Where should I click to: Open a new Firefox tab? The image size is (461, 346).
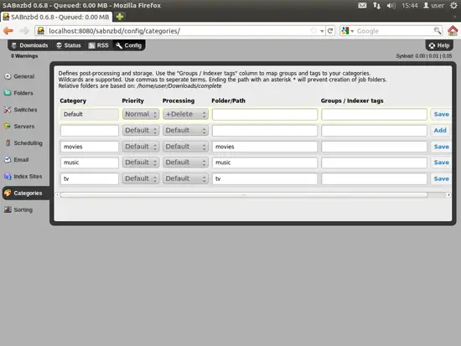coord(120,17)
